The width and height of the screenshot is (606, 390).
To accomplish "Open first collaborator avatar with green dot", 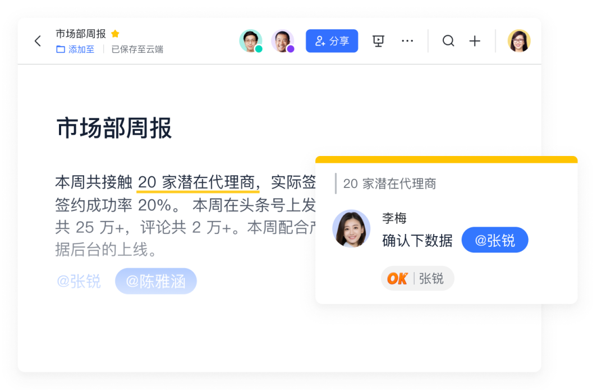I will click(x=251, y=40).
